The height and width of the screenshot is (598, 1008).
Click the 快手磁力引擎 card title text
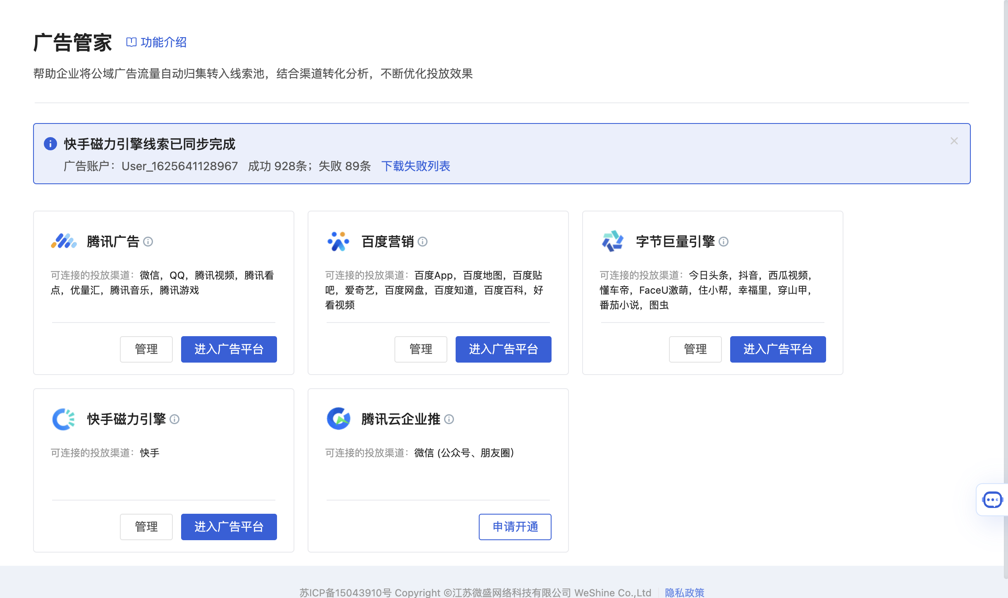[127, 419]
